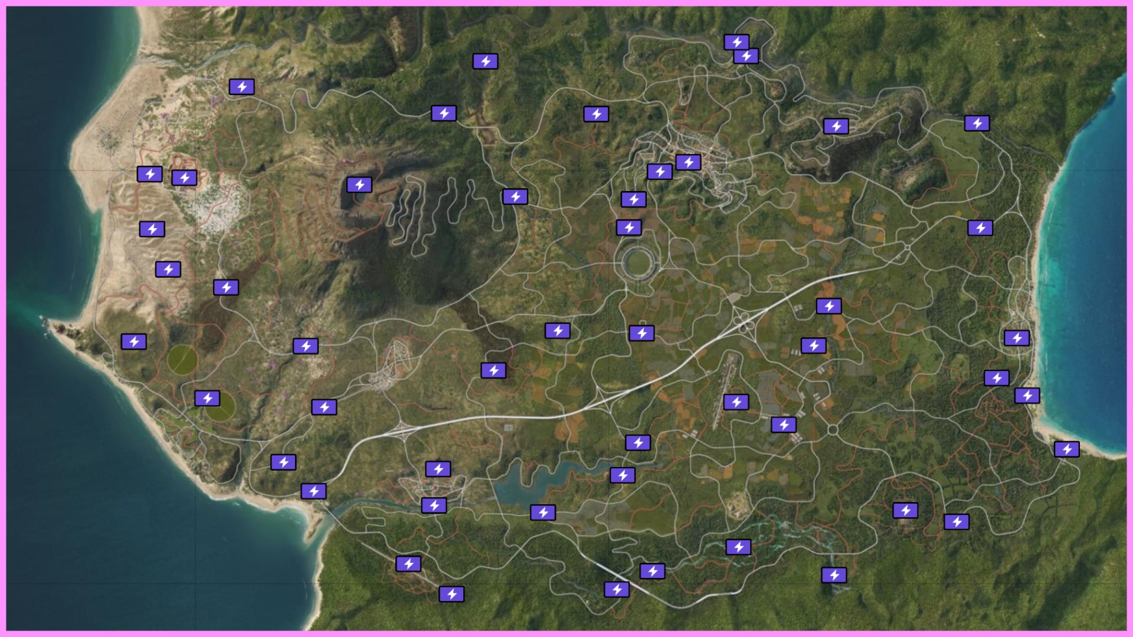Click the marker beside the airstrip runway

click(x=736, y=402)
